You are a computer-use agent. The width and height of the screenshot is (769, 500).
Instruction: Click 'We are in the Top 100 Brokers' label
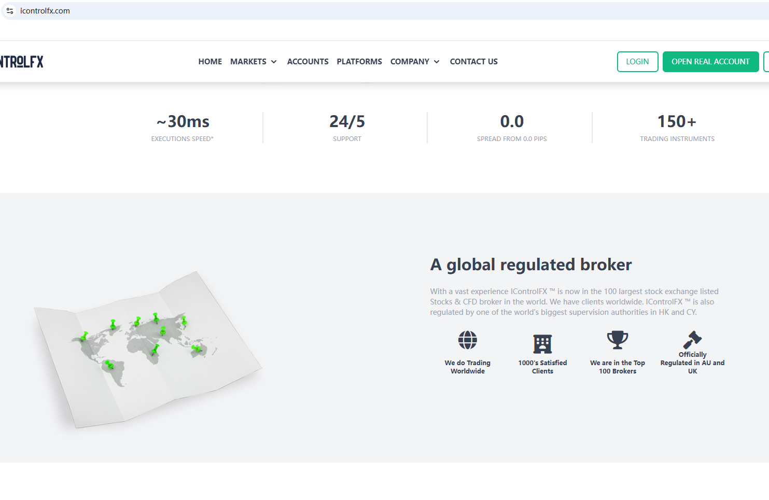618,367
